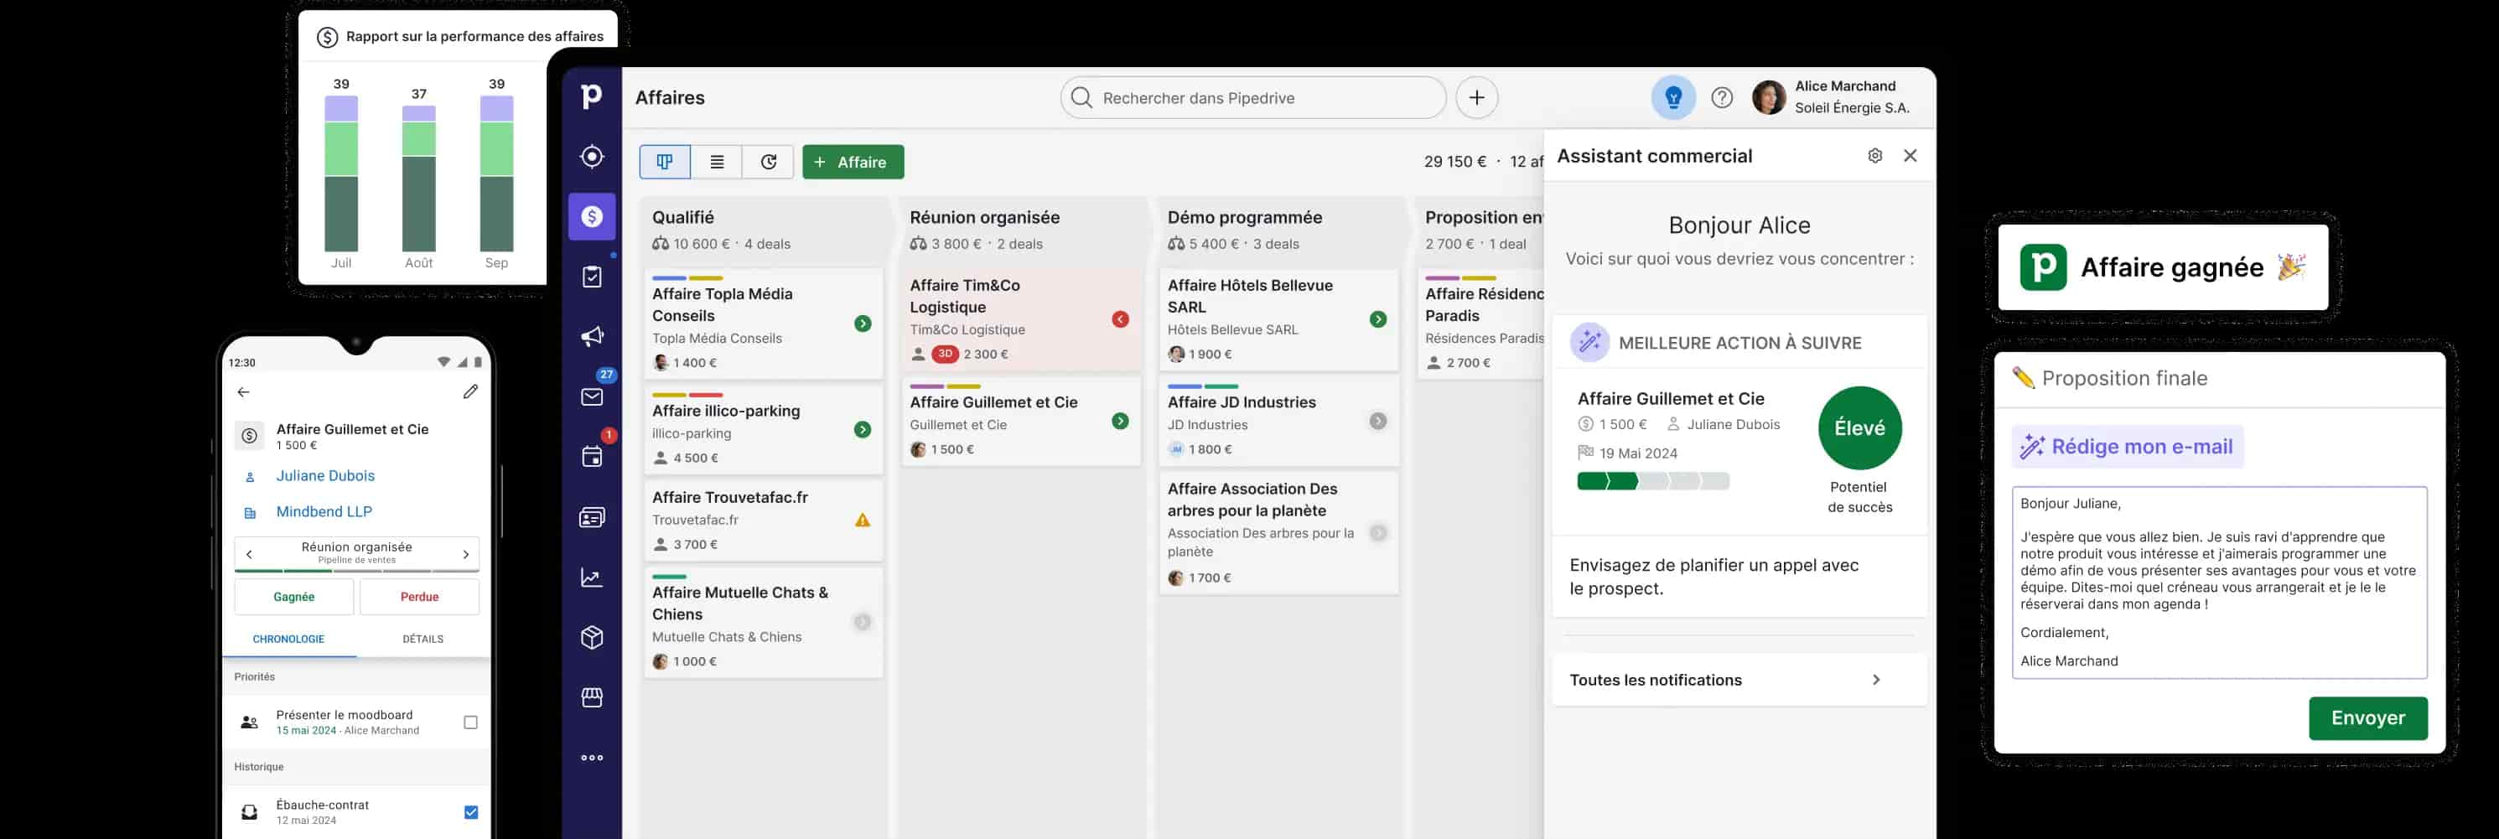
Task: Go to previous pipeline stage on phone
Action: (x=249, y=554)
